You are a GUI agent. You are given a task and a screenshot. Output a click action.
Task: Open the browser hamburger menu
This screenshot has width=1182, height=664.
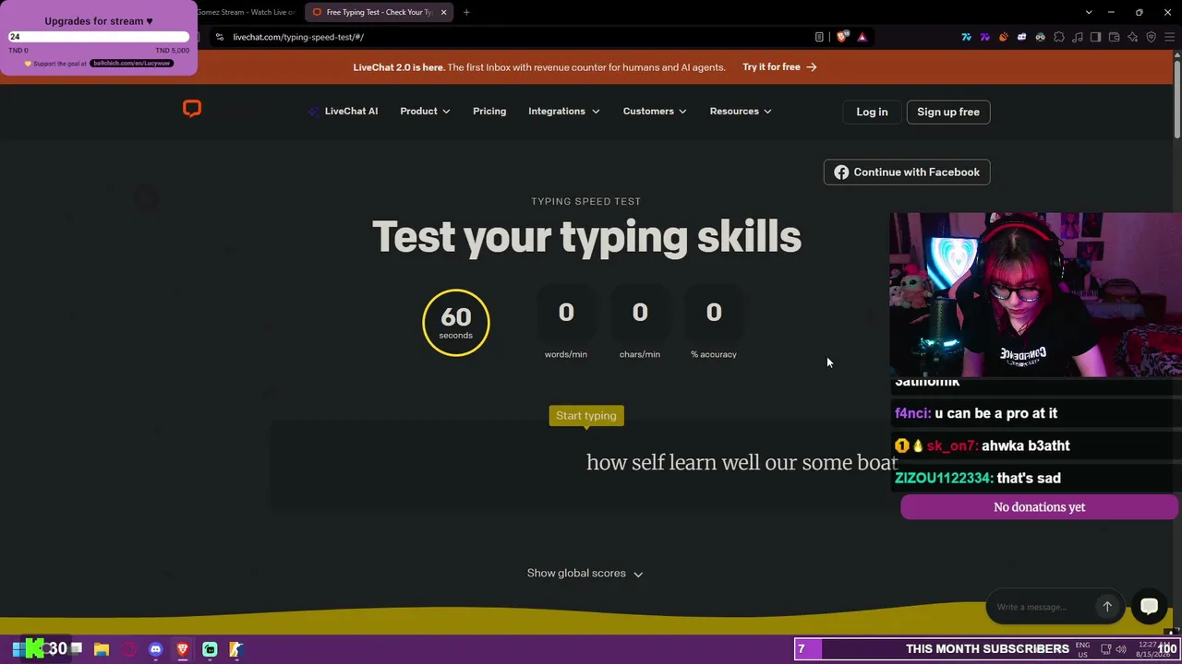point(1169,37)
